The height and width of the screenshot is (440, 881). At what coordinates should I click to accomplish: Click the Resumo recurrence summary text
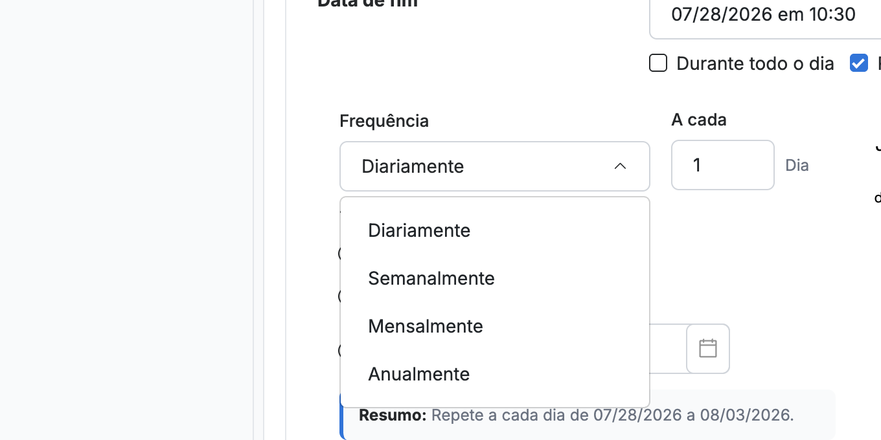click(x=577, y=415)
